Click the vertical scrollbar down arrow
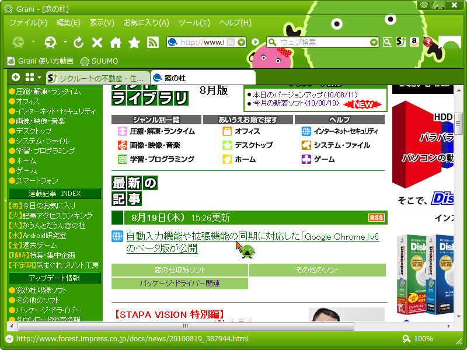The image size is (467, 350). point(458,317)
